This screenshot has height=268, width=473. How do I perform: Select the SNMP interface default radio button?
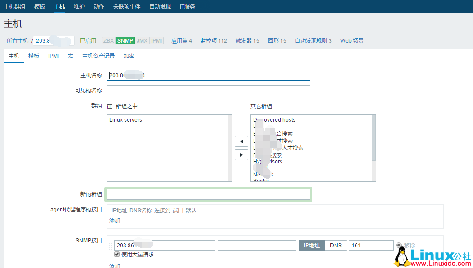399,245
